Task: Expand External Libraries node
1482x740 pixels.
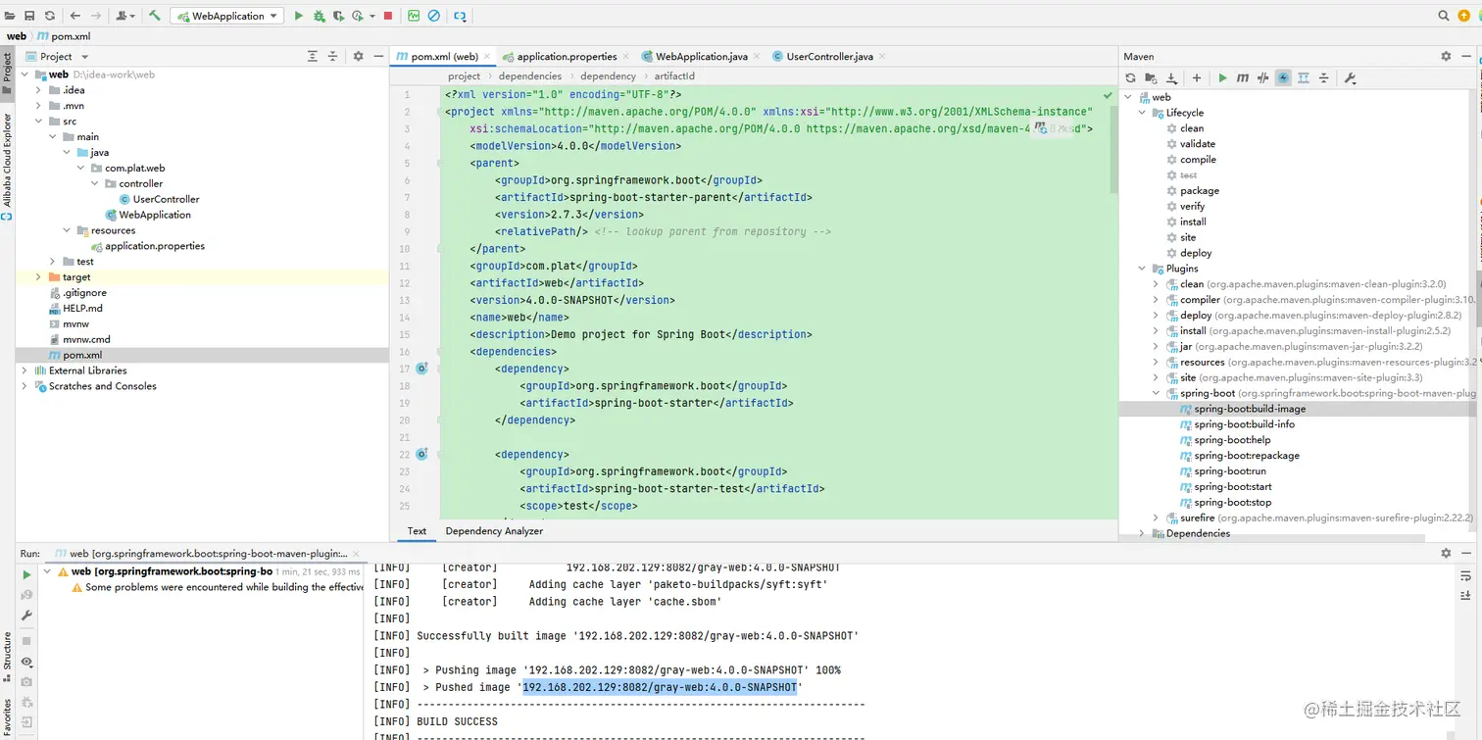Action: [25, 370]
